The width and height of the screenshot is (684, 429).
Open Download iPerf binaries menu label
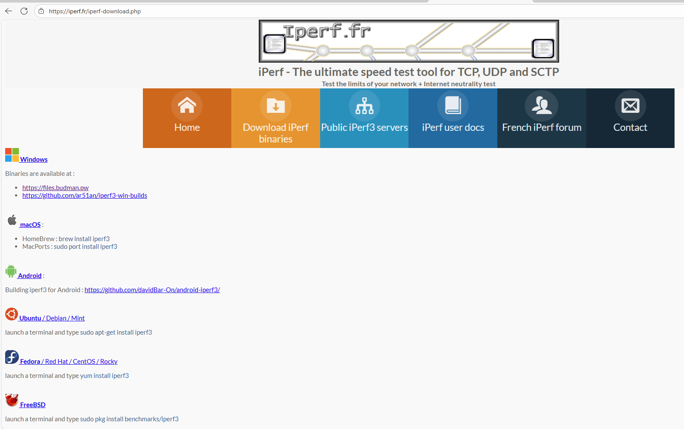pos(275,133)
